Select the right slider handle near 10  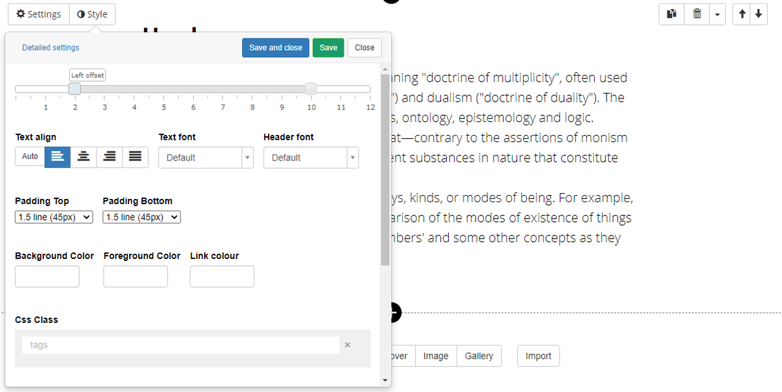[x=310, y=89]
